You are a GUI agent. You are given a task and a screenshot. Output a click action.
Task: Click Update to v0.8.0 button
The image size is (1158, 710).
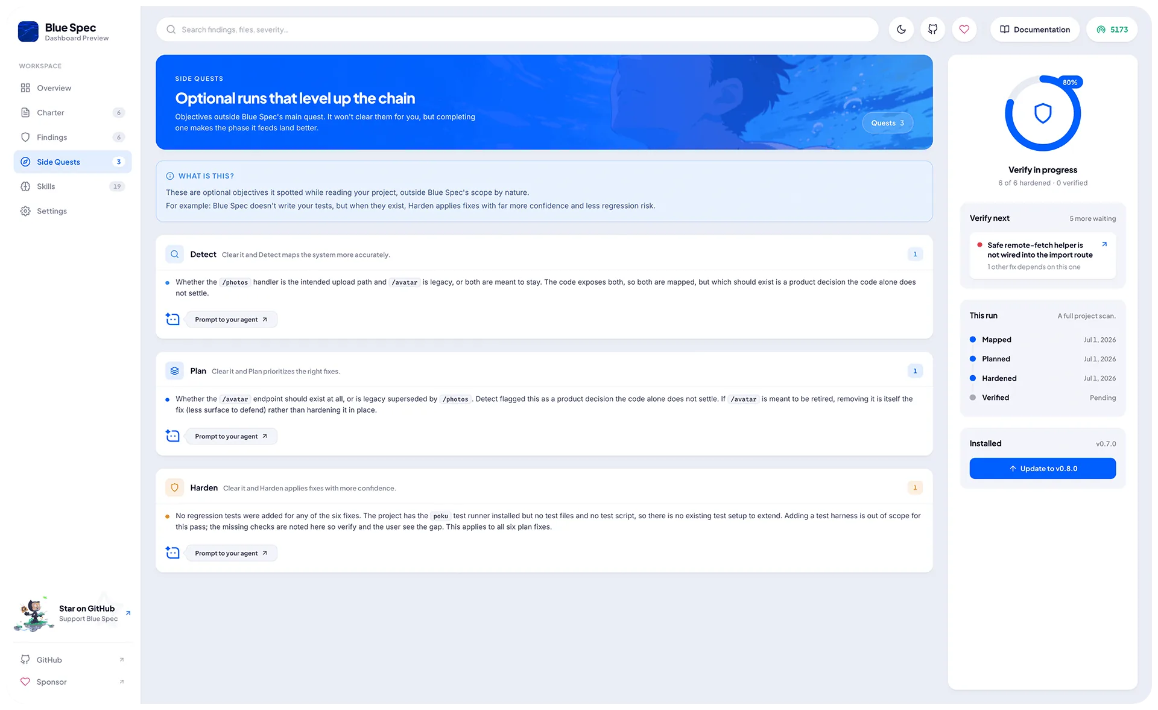point(1042,469)
